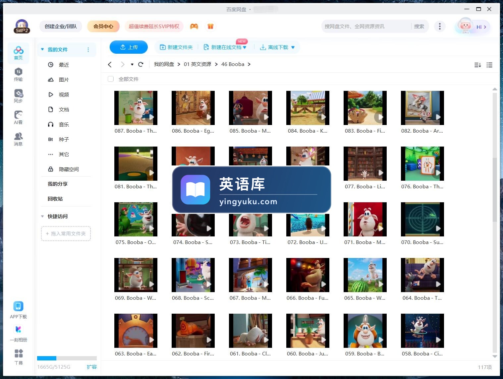Open the AI看 sidebar icon

(18, 117)
